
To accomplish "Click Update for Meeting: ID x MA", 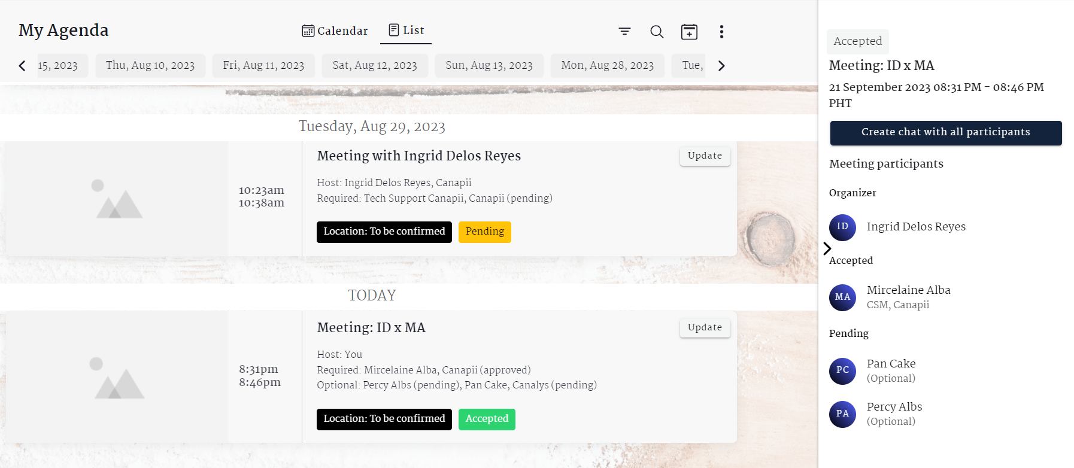I will [x=705, y=327].
